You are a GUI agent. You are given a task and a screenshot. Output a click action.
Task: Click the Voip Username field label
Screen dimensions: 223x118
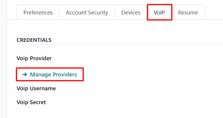[x=36, y=88]
